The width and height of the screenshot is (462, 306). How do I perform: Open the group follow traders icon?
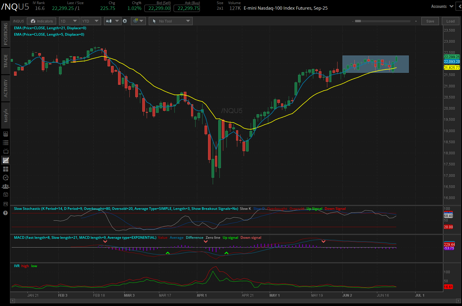pos(6,186)
